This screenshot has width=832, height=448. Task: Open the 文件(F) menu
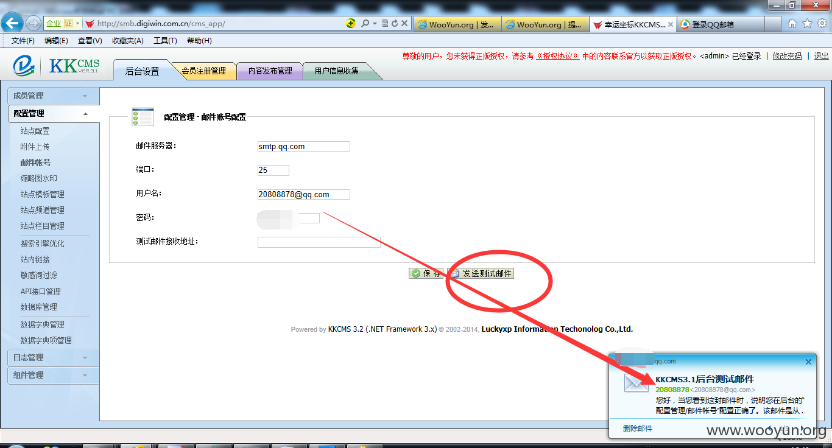pyautogui.click(x=23, y=41)
